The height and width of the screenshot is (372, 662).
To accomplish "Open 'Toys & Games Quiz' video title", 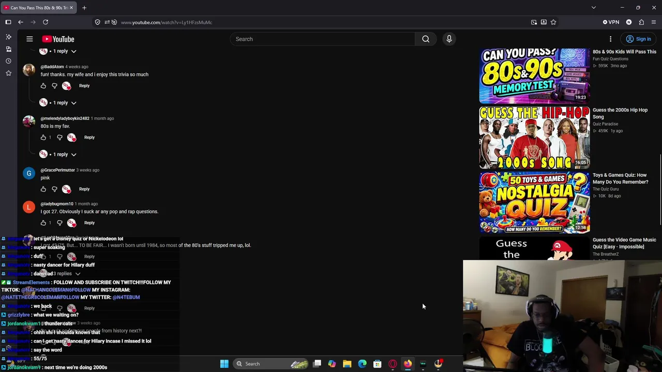I will point(621,178).
